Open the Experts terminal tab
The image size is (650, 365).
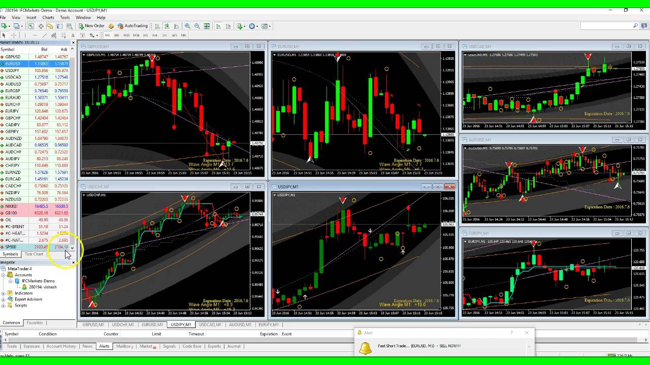point(214,346)
